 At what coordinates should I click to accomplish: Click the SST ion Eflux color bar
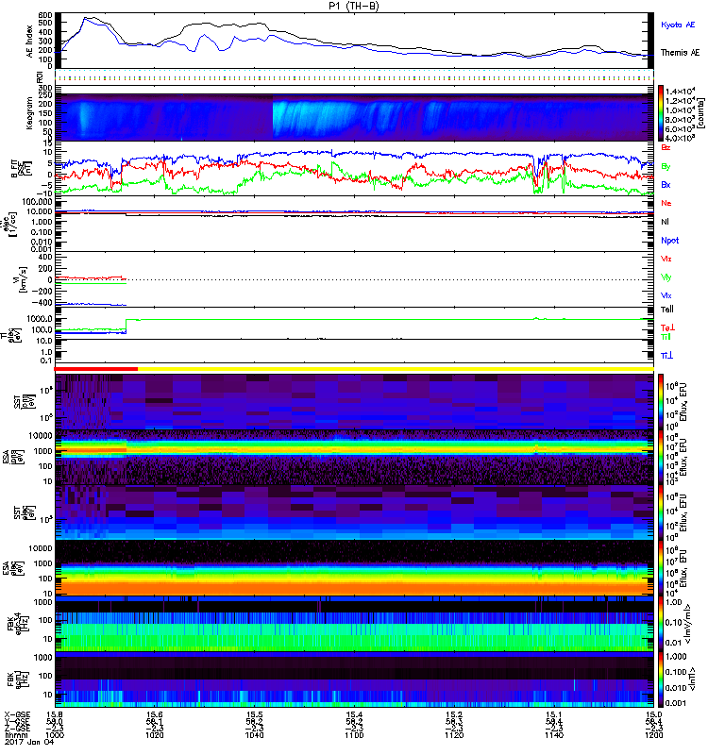click(661, 402)
